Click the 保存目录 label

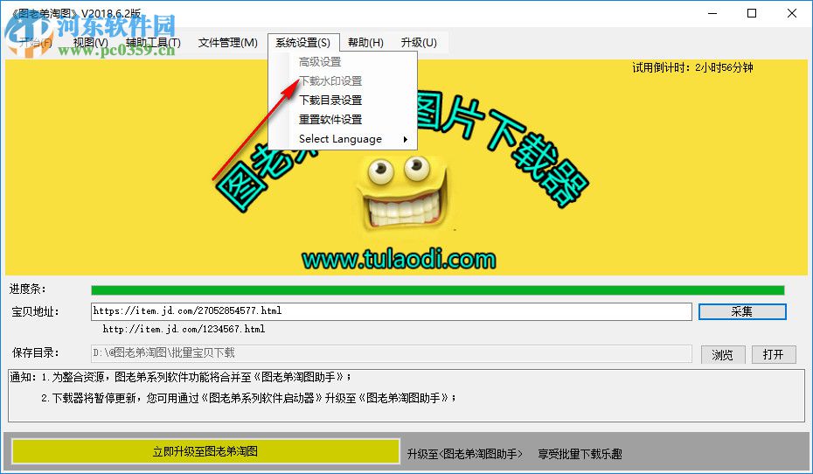click(35, 353)
